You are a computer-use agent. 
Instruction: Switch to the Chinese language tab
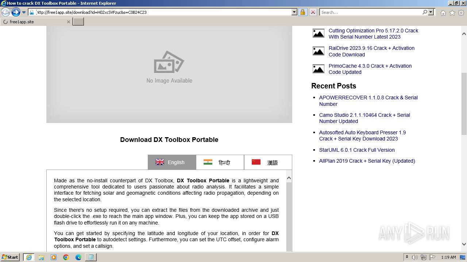[x=268, y=162]
